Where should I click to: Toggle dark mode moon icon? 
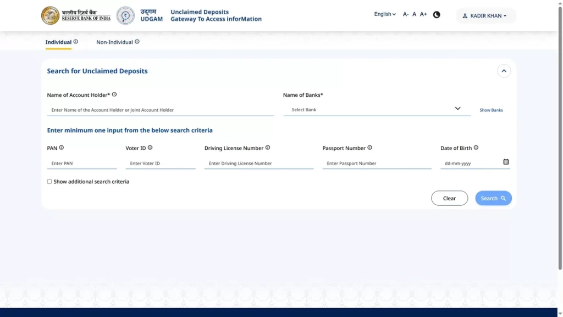click(x=437, y=15)
